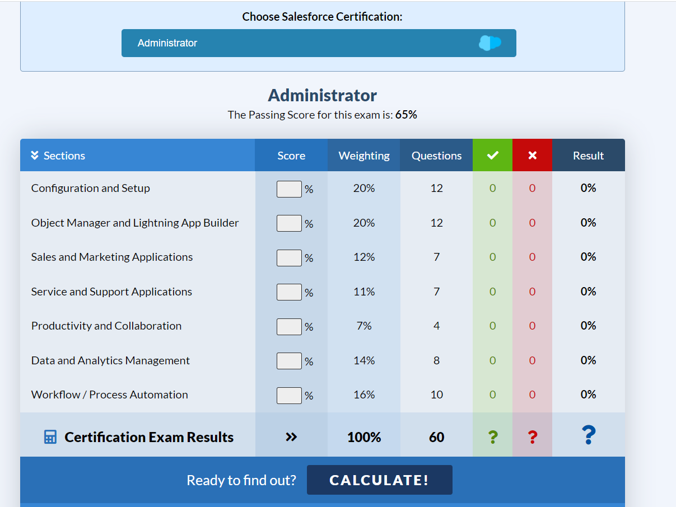Click the Service and Support Applications label
The width and height of the screenshot is (676, 507).
pyautogui.click(x=111, y=292)
